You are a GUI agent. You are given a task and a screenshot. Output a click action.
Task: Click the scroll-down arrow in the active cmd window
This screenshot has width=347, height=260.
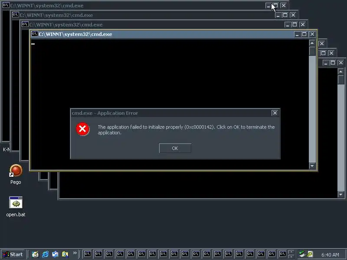(312, 166)
